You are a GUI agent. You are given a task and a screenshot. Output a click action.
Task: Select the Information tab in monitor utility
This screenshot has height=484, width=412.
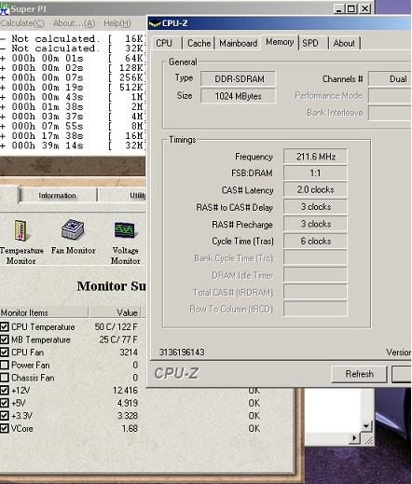click(x=58, y=195)
